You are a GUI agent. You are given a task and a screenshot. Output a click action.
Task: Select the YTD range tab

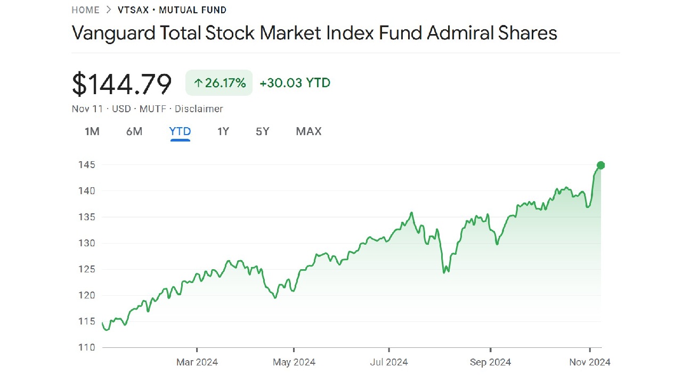click(x=180, y=131)
